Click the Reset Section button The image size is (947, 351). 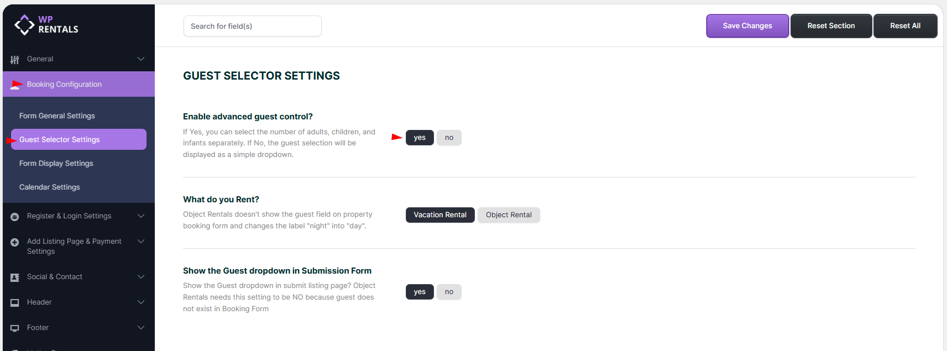(x=831, y=26)
